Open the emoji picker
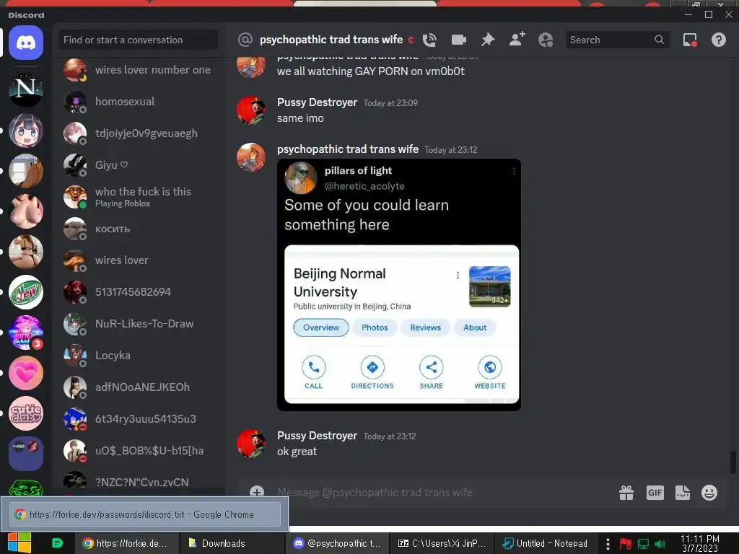Screen dimensions: 739x554 [x=709, y=493]
